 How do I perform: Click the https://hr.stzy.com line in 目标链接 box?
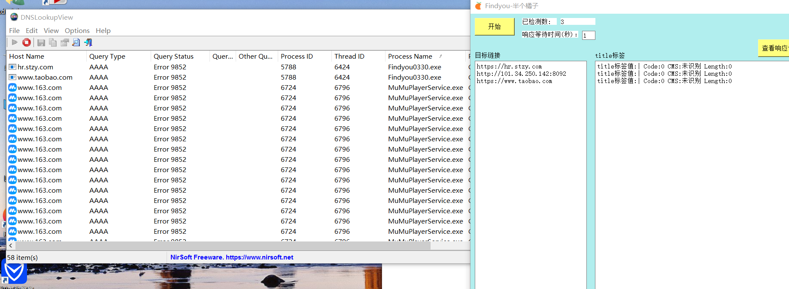pyautogui.click(x=509, y=66)
